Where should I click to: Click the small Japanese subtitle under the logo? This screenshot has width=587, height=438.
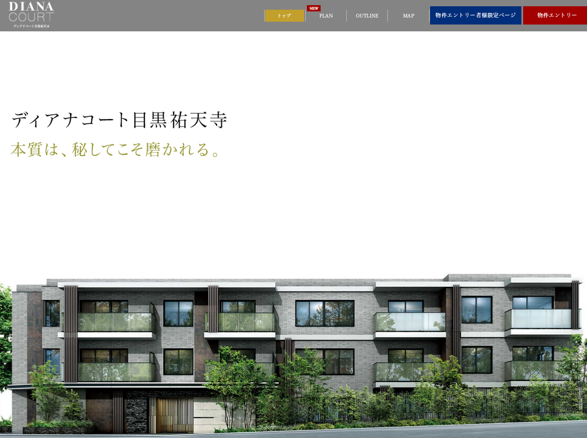tap(31, 26)
